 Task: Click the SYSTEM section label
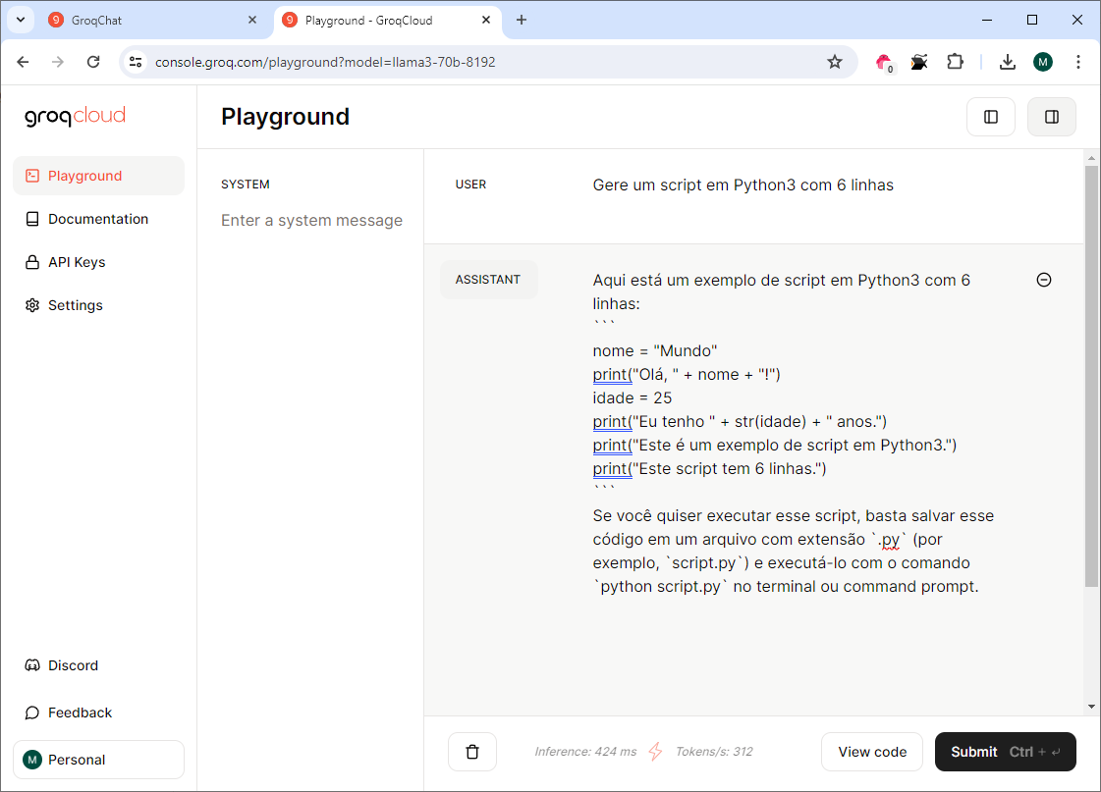tap(246, 185)
